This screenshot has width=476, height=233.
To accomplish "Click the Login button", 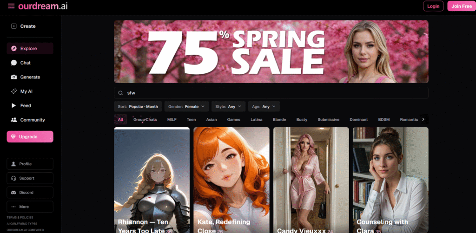I will tap(433, 6).
